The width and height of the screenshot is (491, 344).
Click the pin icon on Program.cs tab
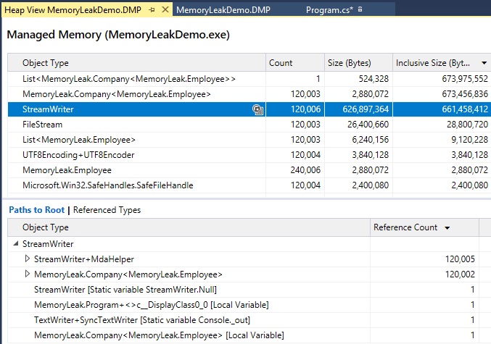(361, 10)
